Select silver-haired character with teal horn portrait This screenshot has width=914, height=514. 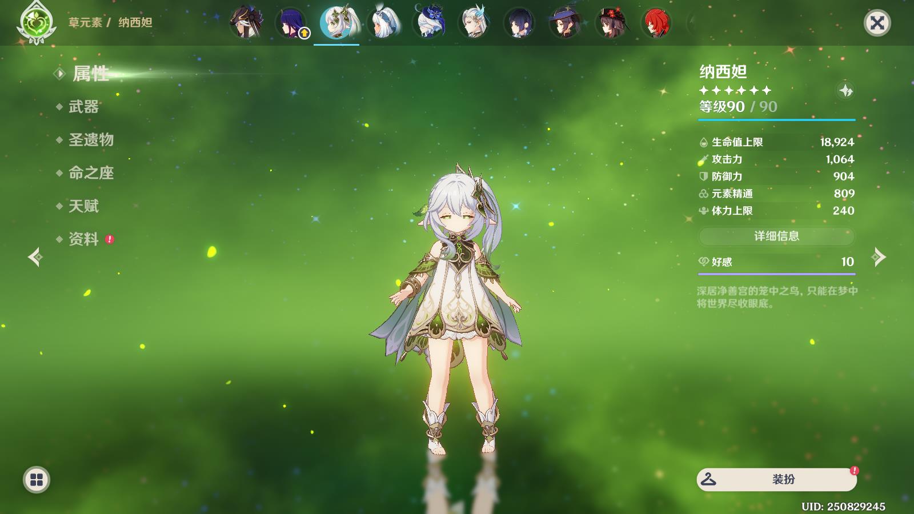[x=474, y=23]
